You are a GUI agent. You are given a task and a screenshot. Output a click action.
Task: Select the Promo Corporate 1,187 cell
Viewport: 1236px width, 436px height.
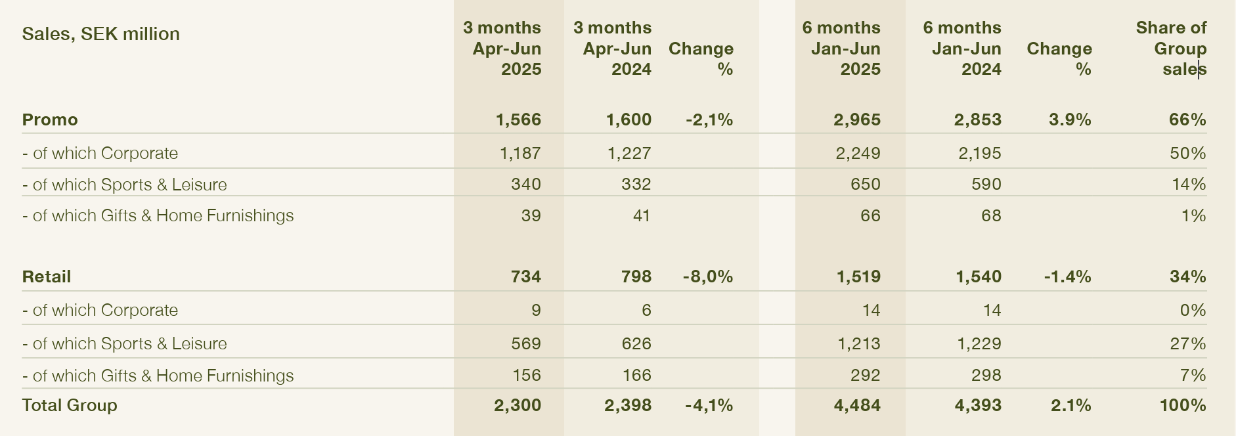coord(519,153)
